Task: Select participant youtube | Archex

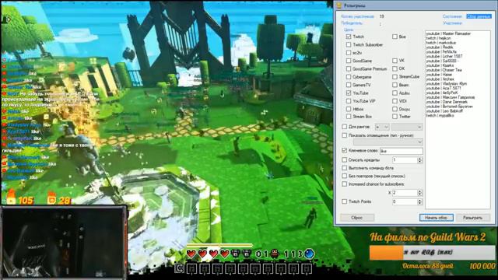Action: pyautogui.click(x=440, y=79)
